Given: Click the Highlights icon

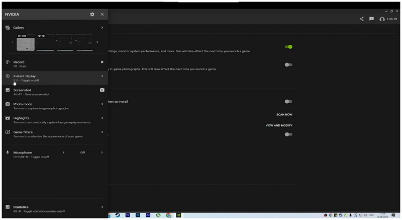Looking at the screenshot, I should [8, 118].
